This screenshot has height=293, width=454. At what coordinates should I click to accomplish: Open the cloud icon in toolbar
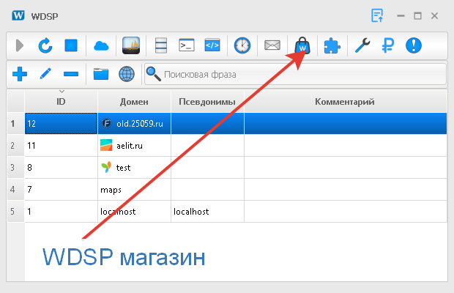pyautogui.click(x=101, y=45)
